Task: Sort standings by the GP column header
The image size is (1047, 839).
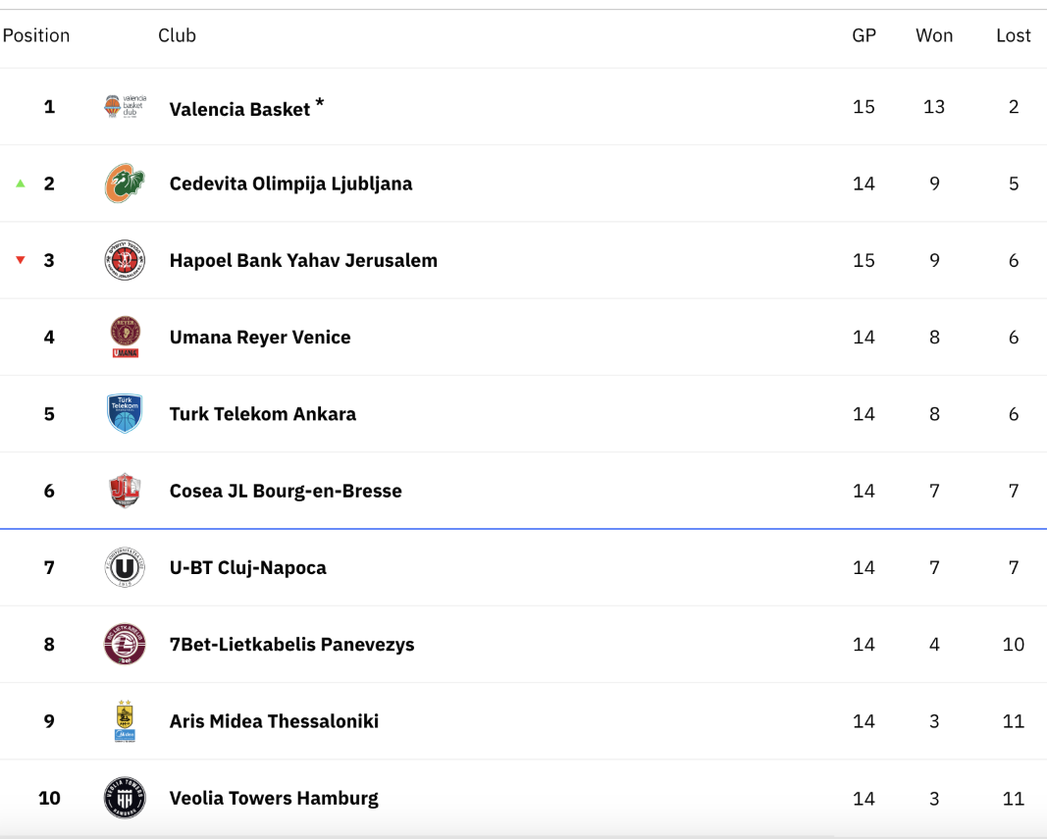Action: point(864,35)
